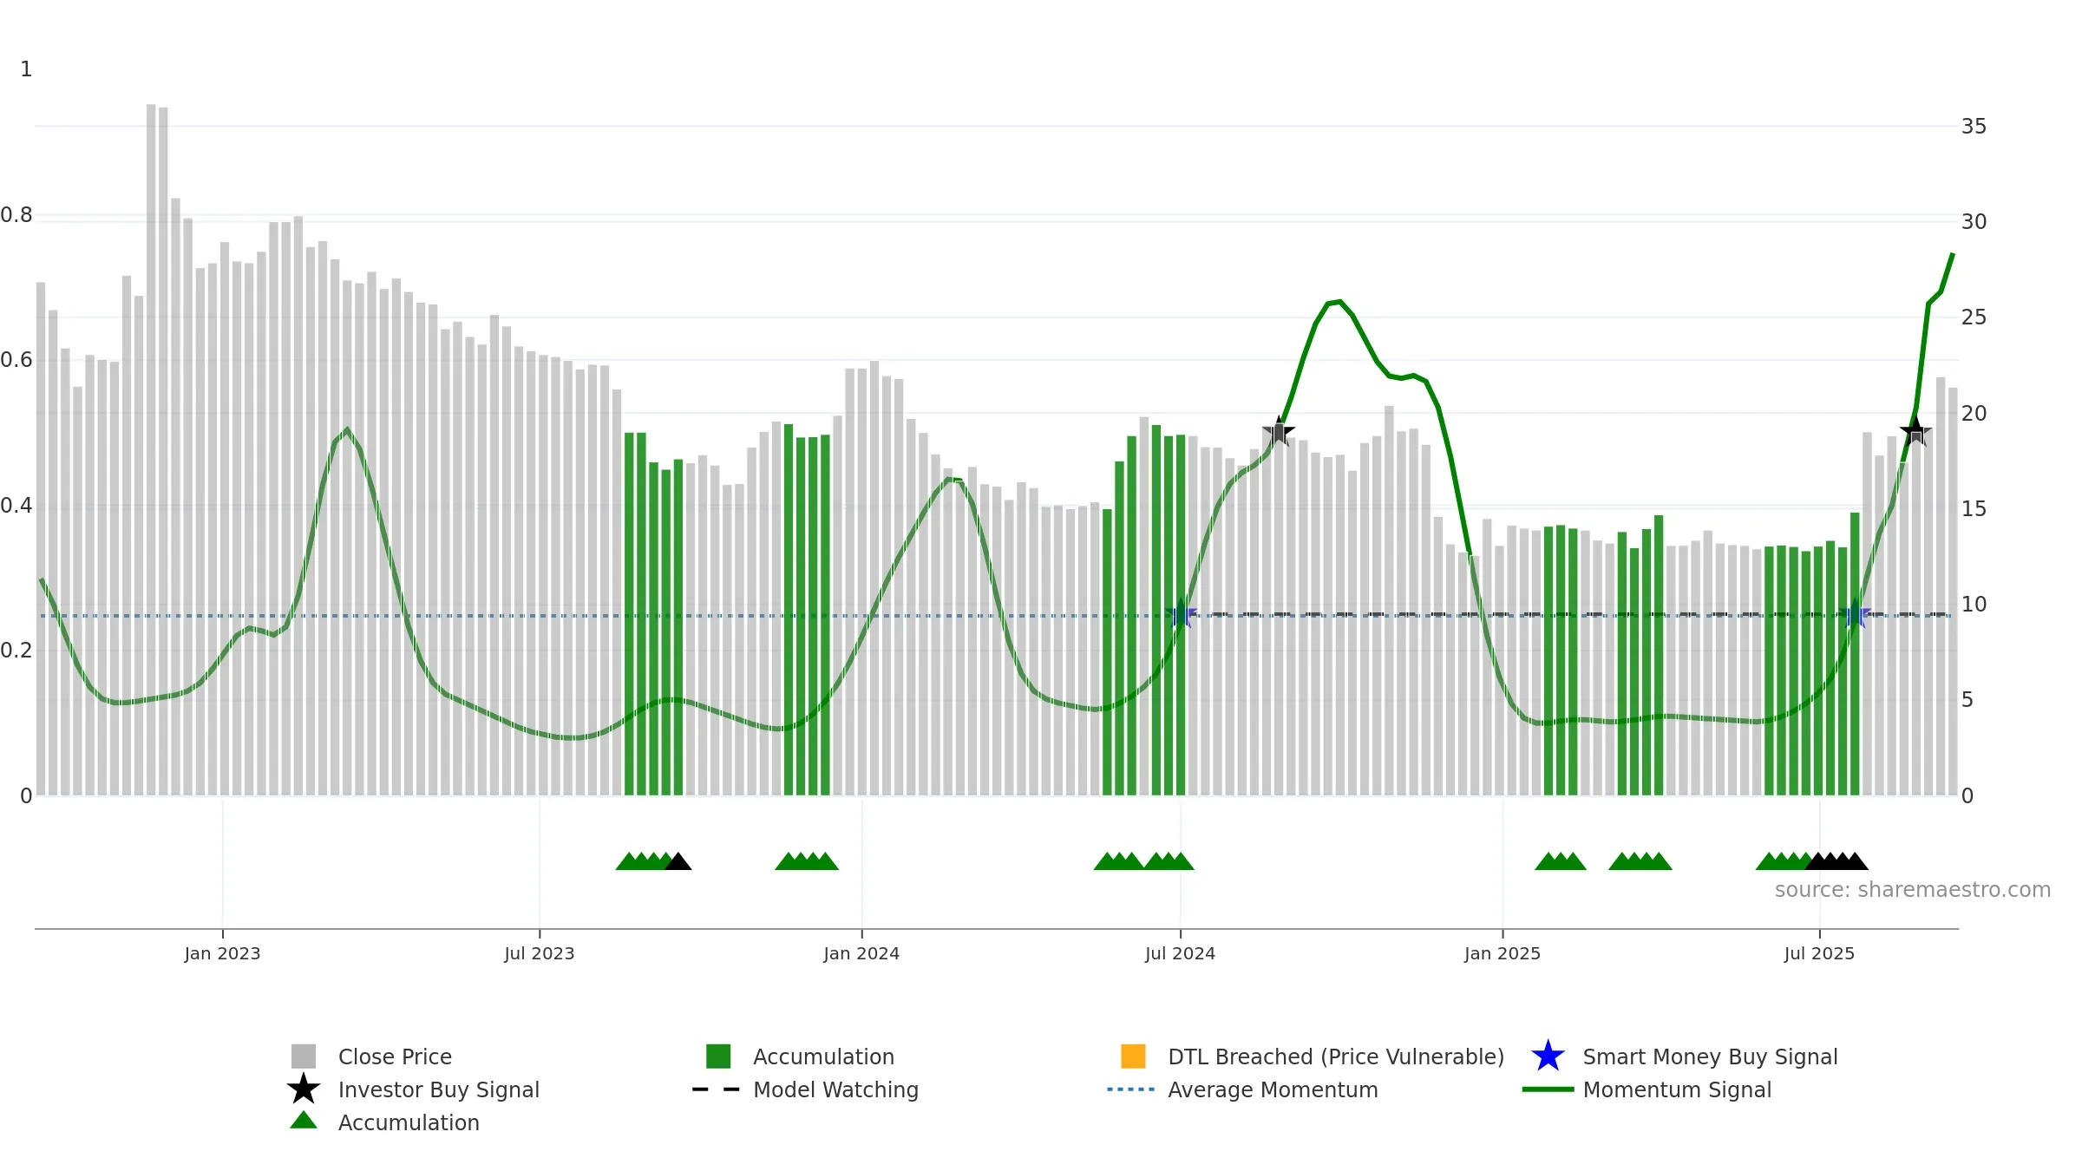Click the Jul 2025 axis label
The image size is (2082, 1171).
[1819, 954]
